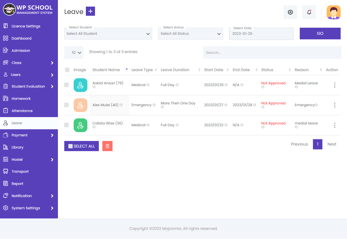Go to Dashboard menu item
This screenshot has height=239, width=347.
pyautogui.click(x=29, y=38)
